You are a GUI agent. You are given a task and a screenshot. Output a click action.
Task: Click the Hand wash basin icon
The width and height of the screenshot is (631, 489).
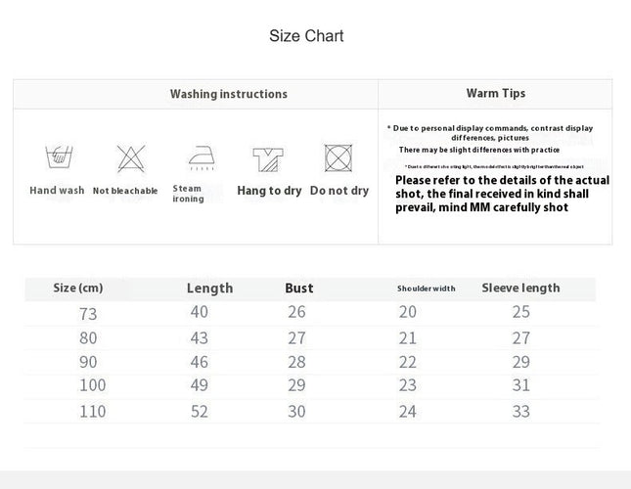tap(59, 157)
